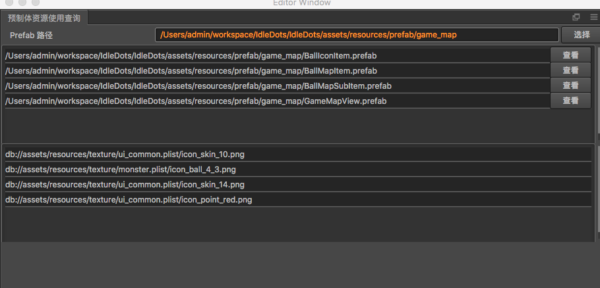Click the panel pop-out window icon
Image resolution: width=600 pixels, height=288 pixels.
(x=576, y=17)
